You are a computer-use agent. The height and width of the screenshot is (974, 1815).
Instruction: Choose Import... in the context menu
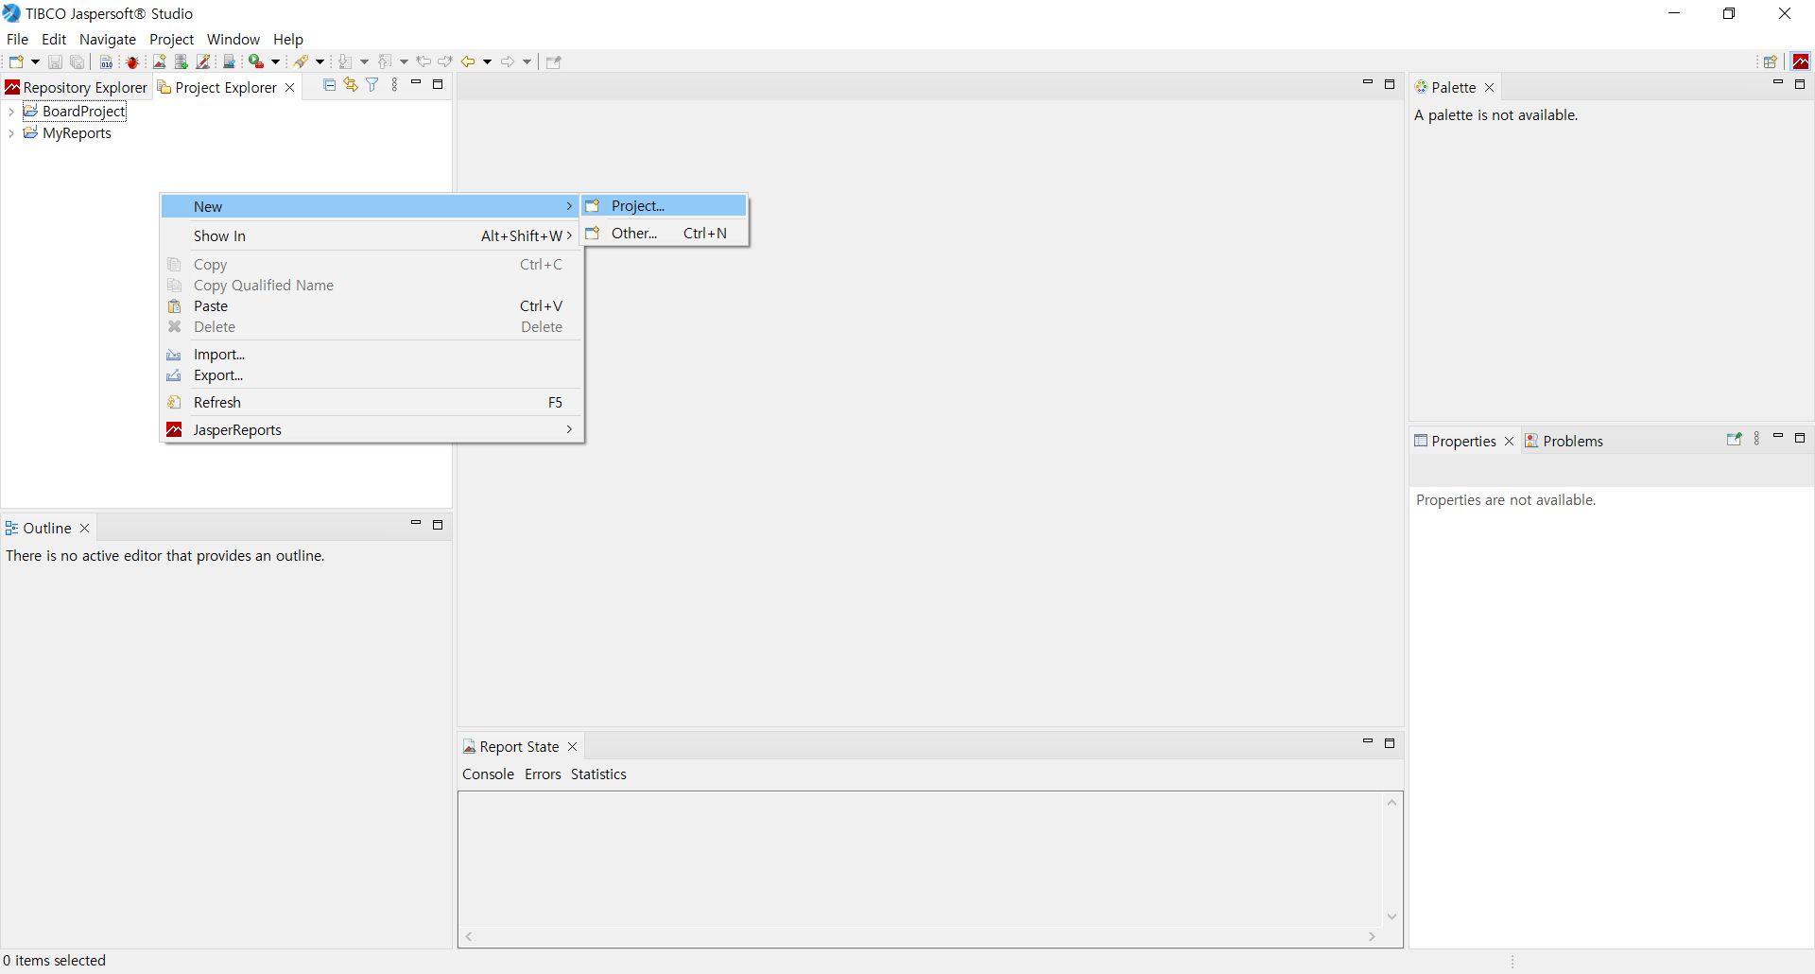point(372,355)
